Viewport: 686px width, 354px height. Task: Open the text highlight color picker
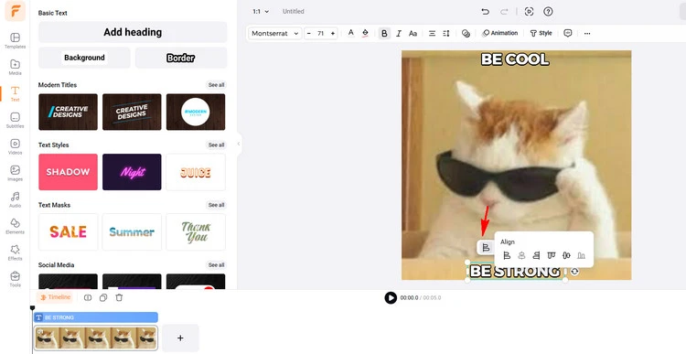pyautogui.click(x=365, y=33)
